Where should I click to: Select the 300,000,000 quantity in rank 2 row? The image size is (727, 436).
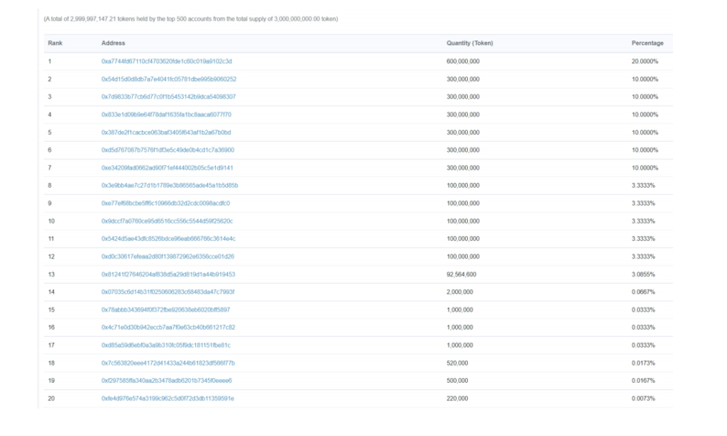point(463,79)
